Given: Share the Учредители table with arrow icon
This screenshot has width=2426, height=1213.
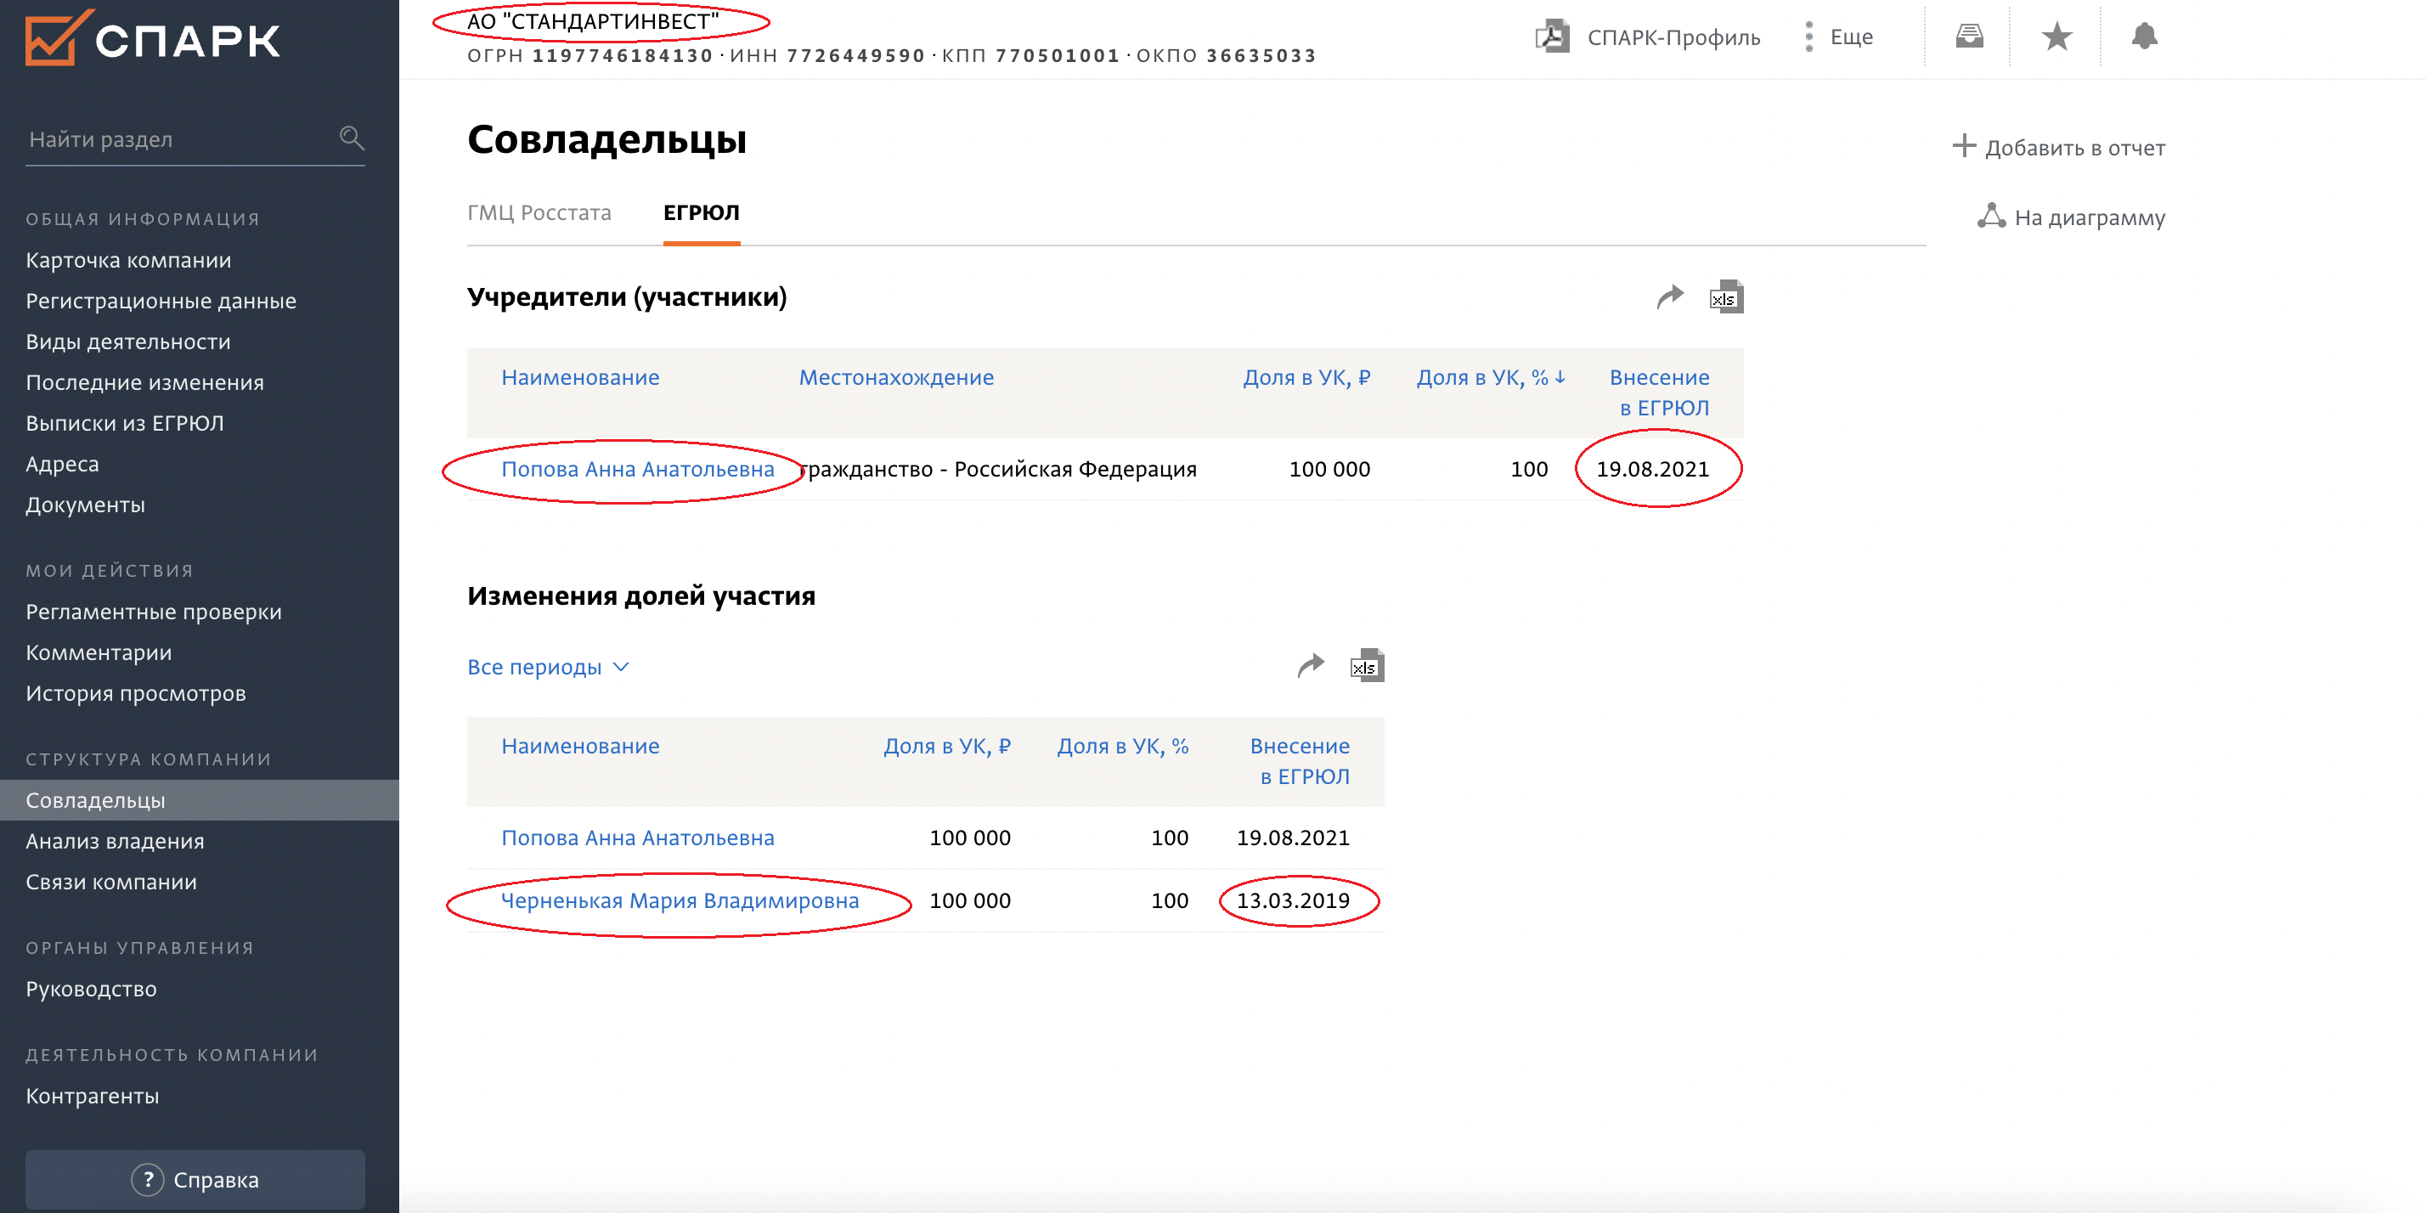Looking at the screenshot, I should [1670, 296].
